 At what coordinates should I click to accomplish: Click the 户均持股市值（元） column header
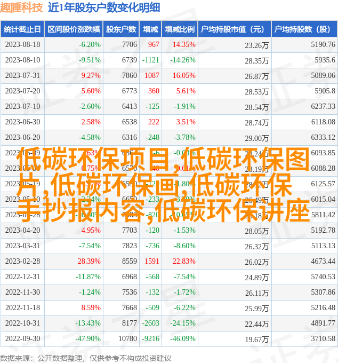(235, 29)
